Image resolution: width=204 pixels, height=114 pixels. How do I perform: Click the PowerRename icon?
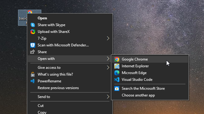32,81
